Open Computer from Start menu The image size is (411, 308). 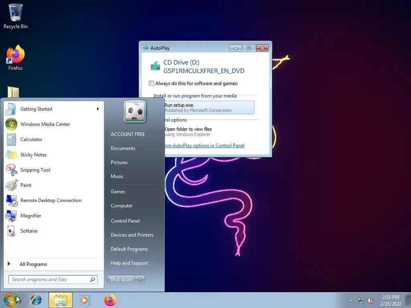click(x=122, y=206)
